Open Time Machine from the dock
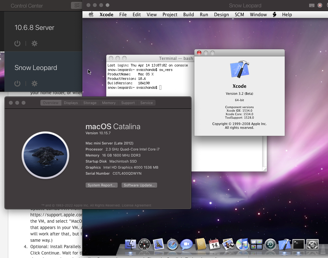Viewport: 328px width, 258px height. tap(270, 244)
